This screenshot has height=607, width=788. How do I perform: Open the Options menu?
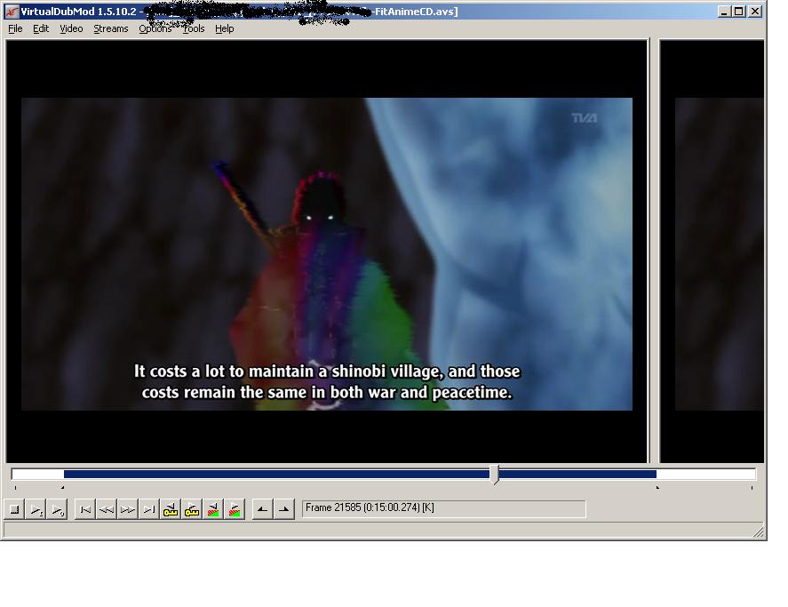click(x=155, y=28)
